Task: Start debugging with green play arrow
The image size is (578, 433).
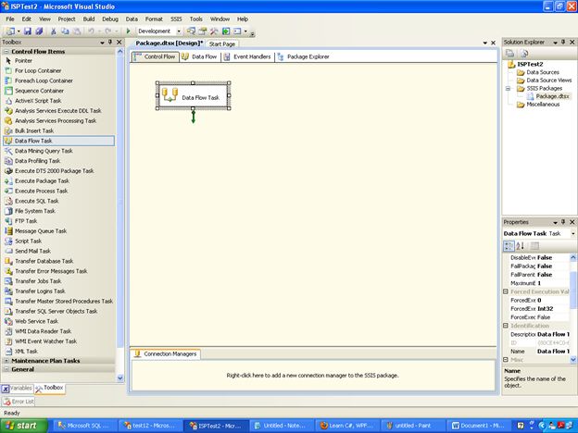Action: coord(128,31)
